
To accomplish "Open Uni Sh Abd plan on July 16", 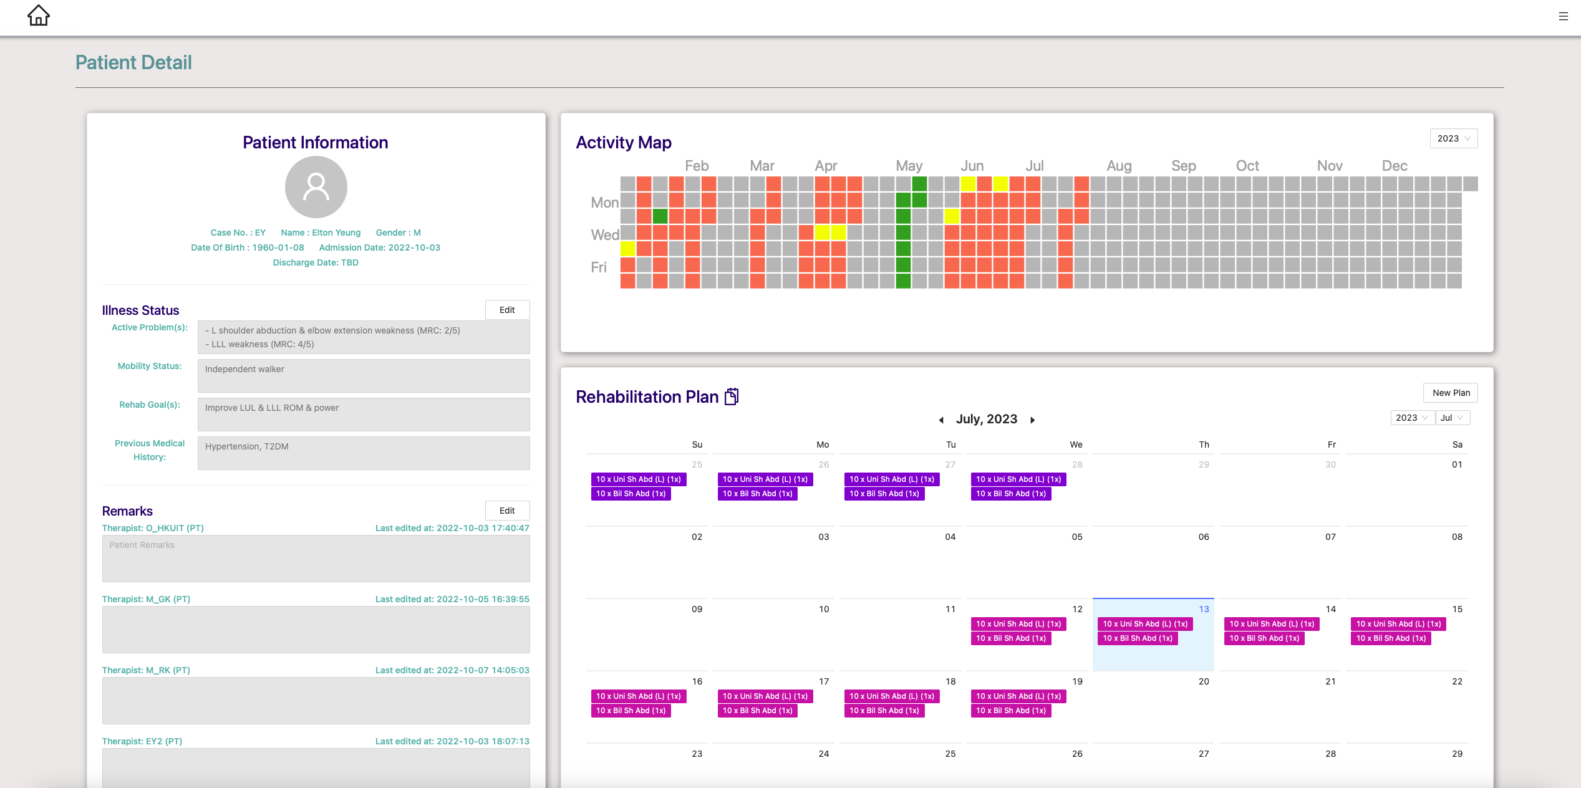I will pos(639,696).
